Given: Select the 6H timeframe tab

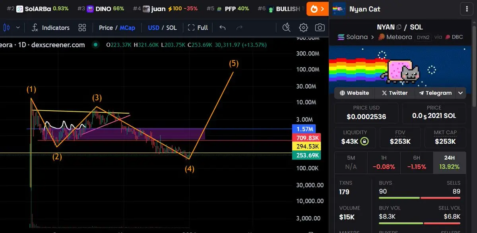Looking at the screenshot, I should [x=417, y=163].
